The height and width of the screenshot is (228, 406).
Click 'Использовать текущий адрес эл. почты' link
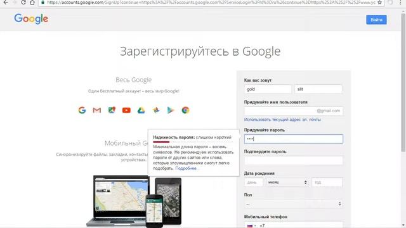[282, 120]
